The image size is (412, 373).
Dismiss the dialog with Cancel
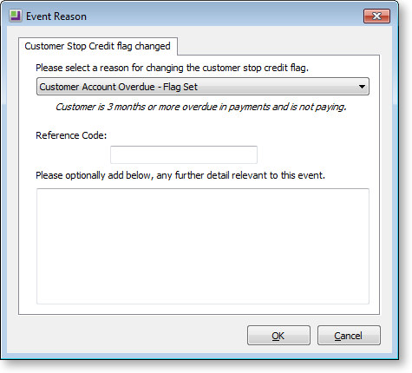pyautogui.click(x=349, y=336)
